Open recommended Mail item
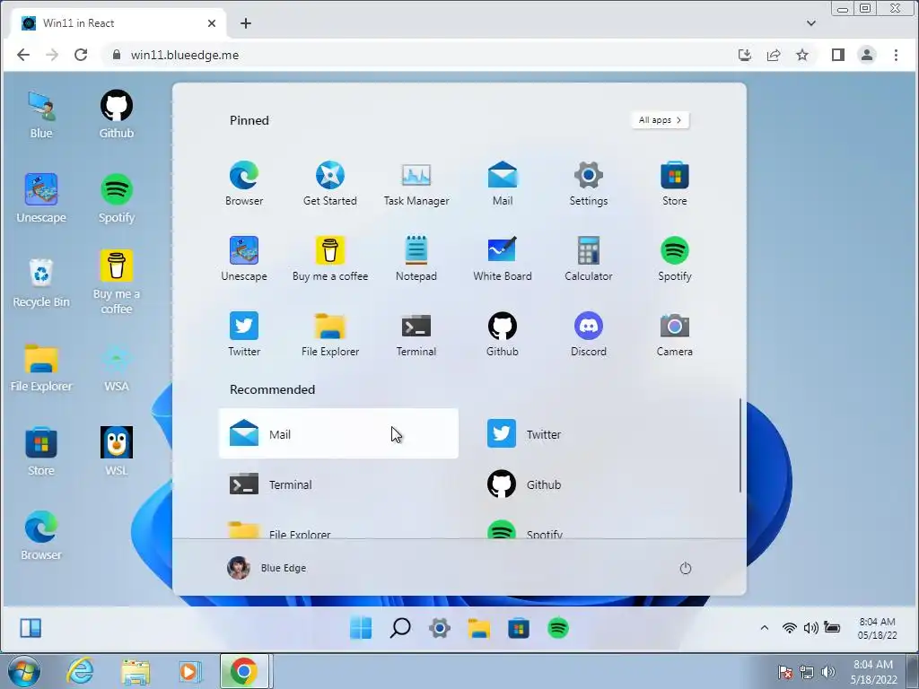This screenshot has width=919, height=689. click(x=338, y=433)
